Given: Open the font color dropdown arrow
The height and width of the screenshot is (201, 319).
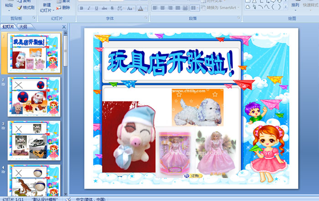Looking at the screenshot, I should pos(145,9).
